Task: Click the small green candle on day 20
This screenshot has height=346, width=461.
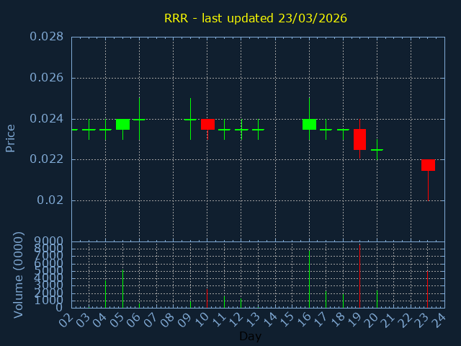Action: coord(377,150)
